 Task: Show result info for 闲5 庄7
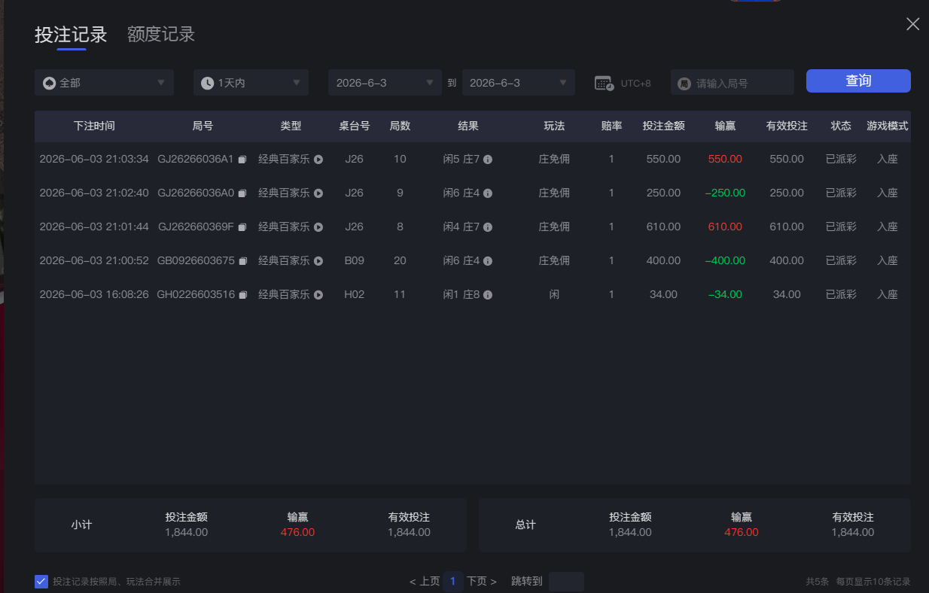(488, 160)
